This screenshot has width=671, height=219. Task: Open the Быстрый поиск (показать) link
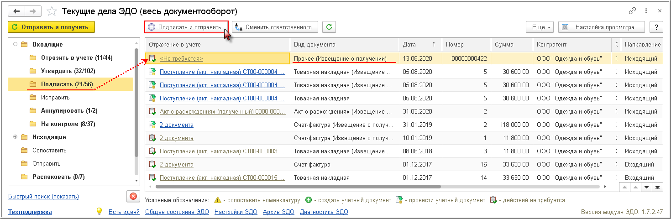[43, 196]
